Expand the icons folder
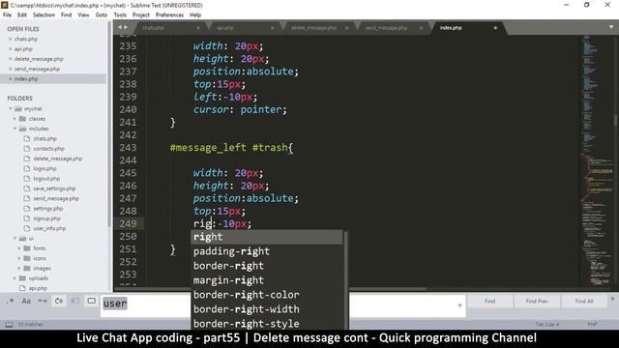This screenshot has height=348, width=619. pos(19,258)
